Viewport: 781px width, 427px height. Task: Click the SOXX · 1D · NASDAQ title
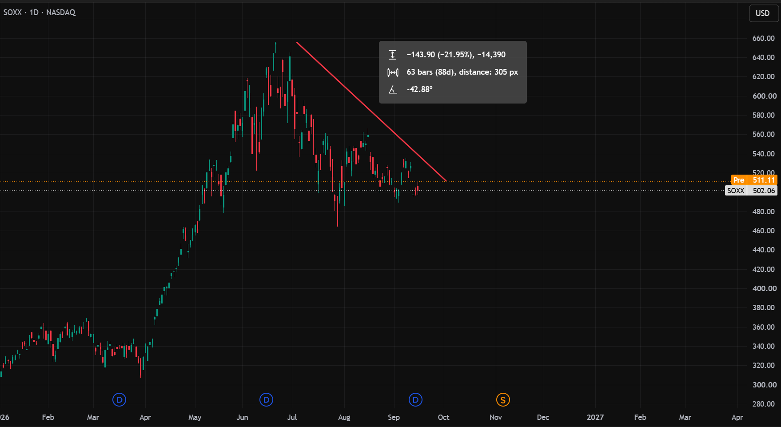[x=40, y=12]
